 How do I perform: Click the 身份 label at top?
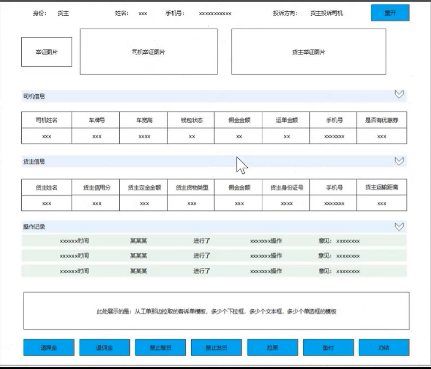(x=40, y=13)
